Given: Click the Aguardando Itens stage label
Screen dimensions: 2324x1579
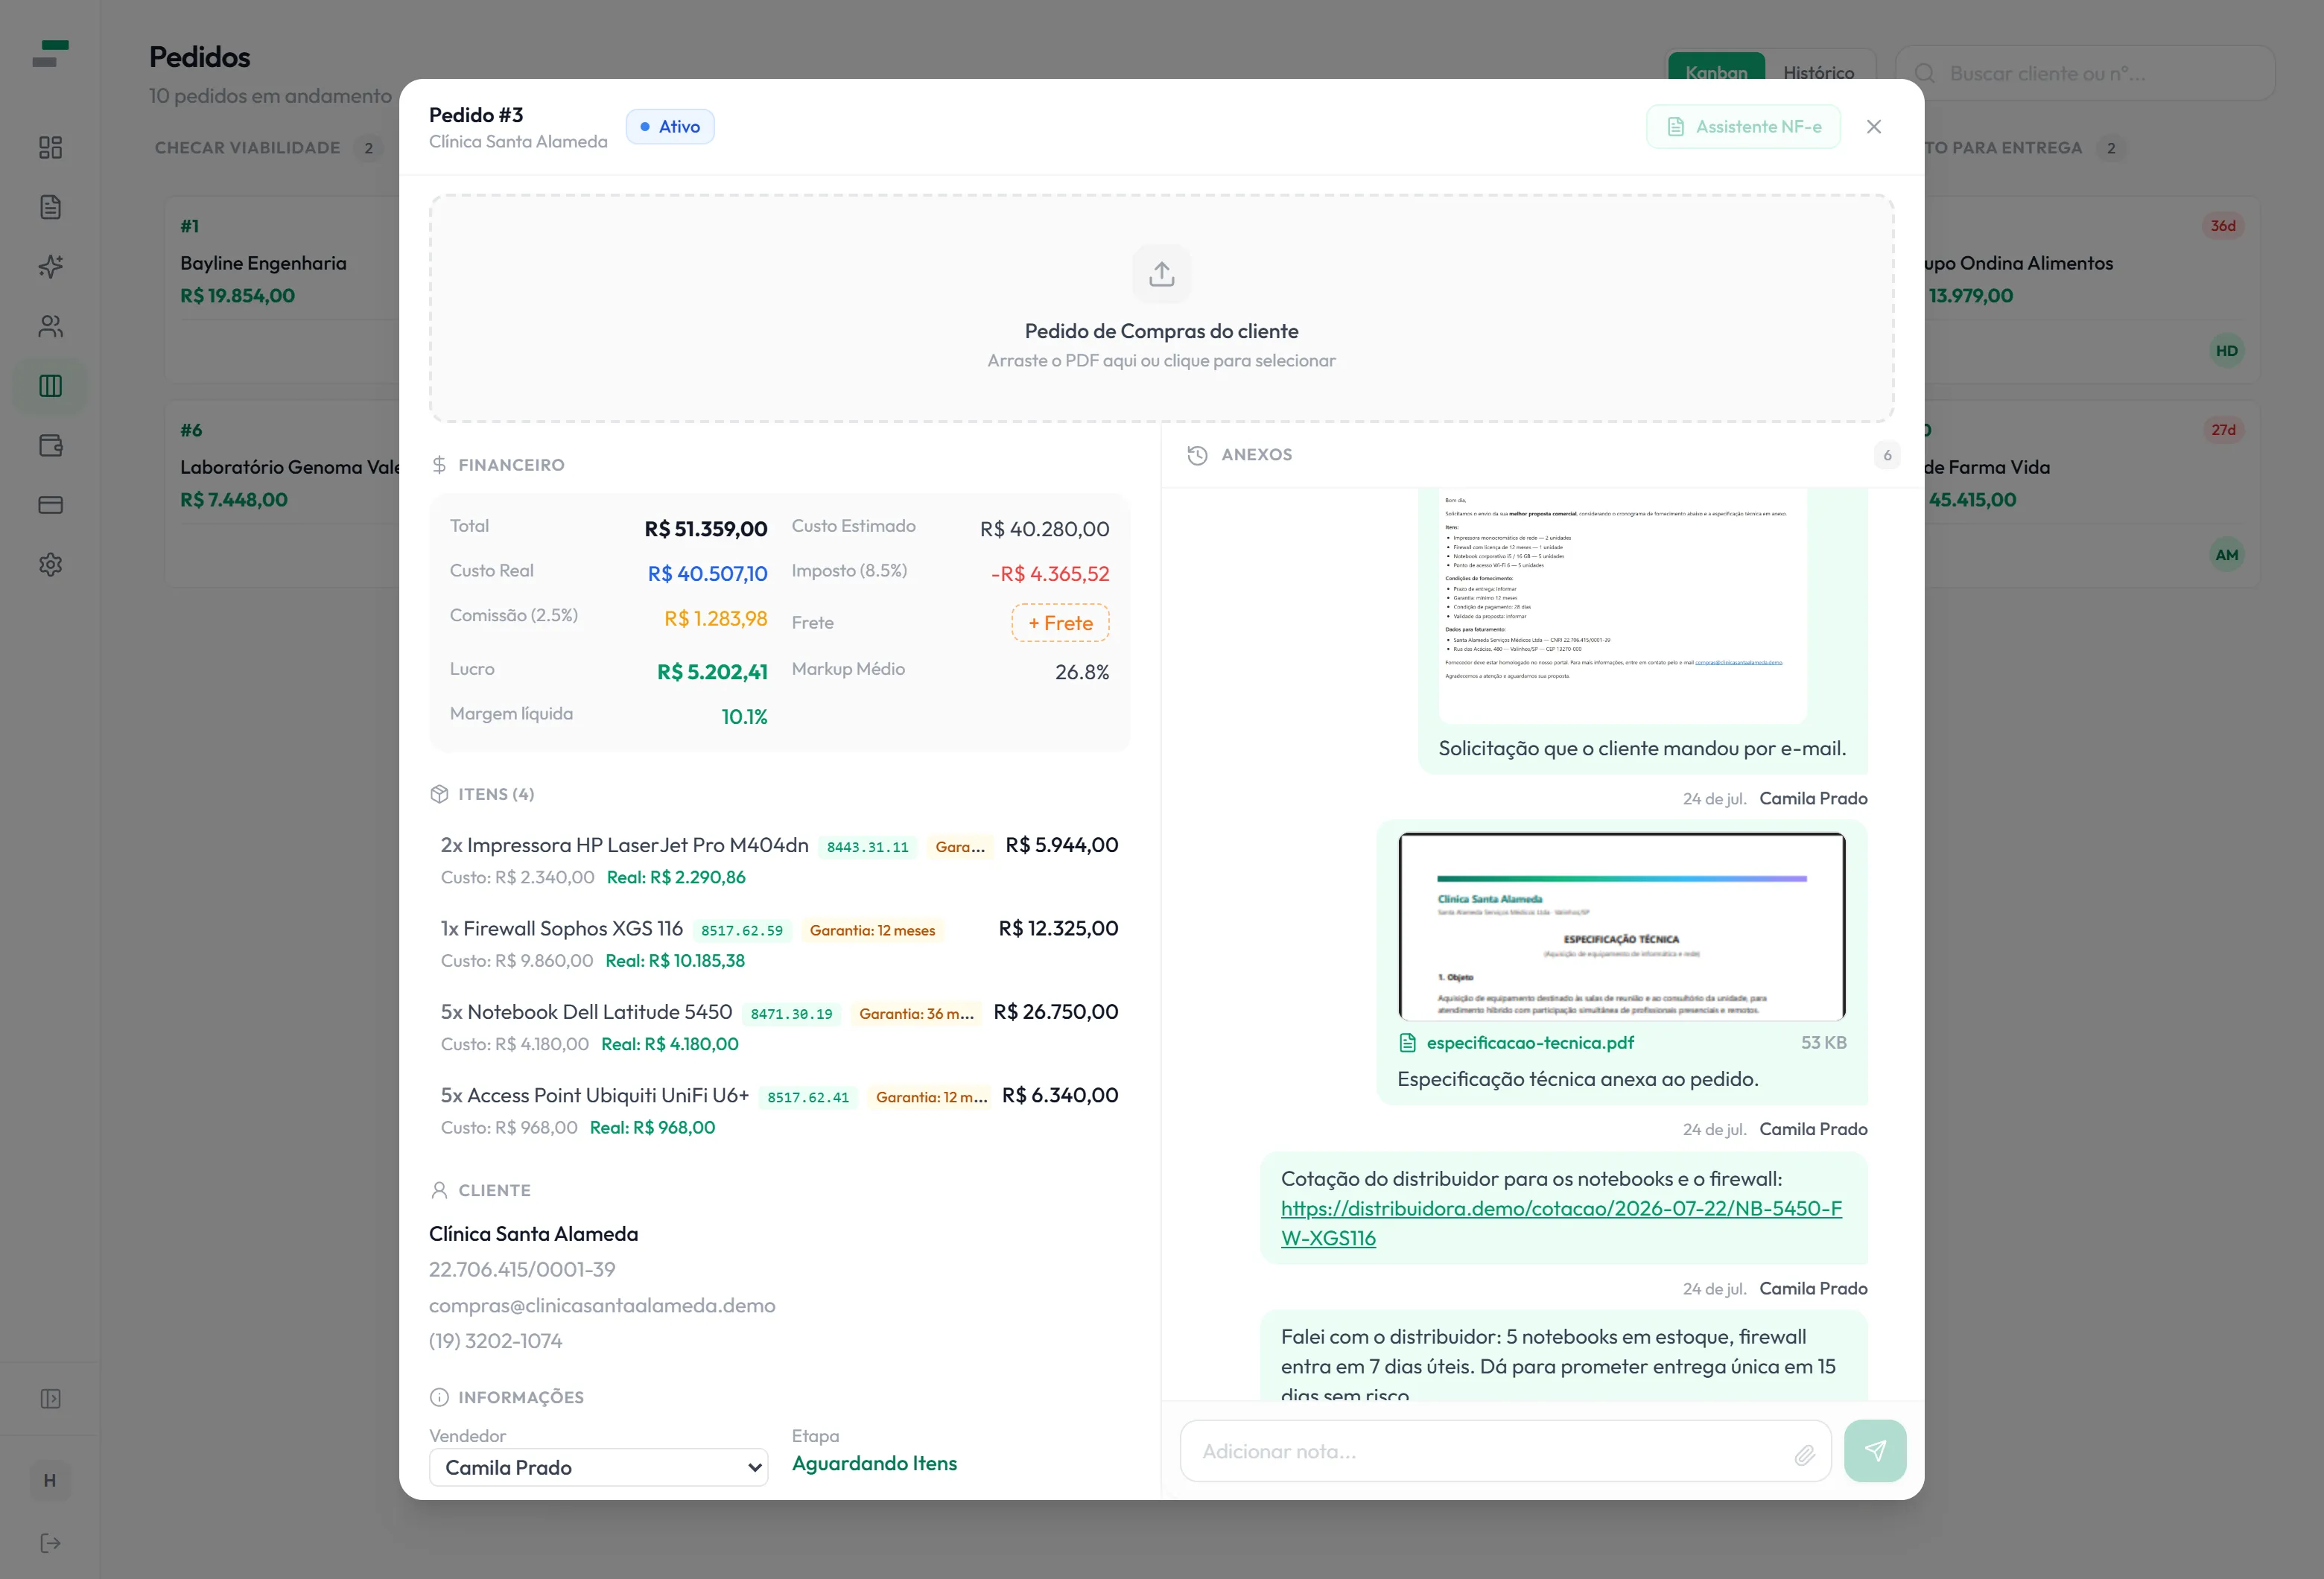Looking at the screenshot, I should tap(874, 1463).
